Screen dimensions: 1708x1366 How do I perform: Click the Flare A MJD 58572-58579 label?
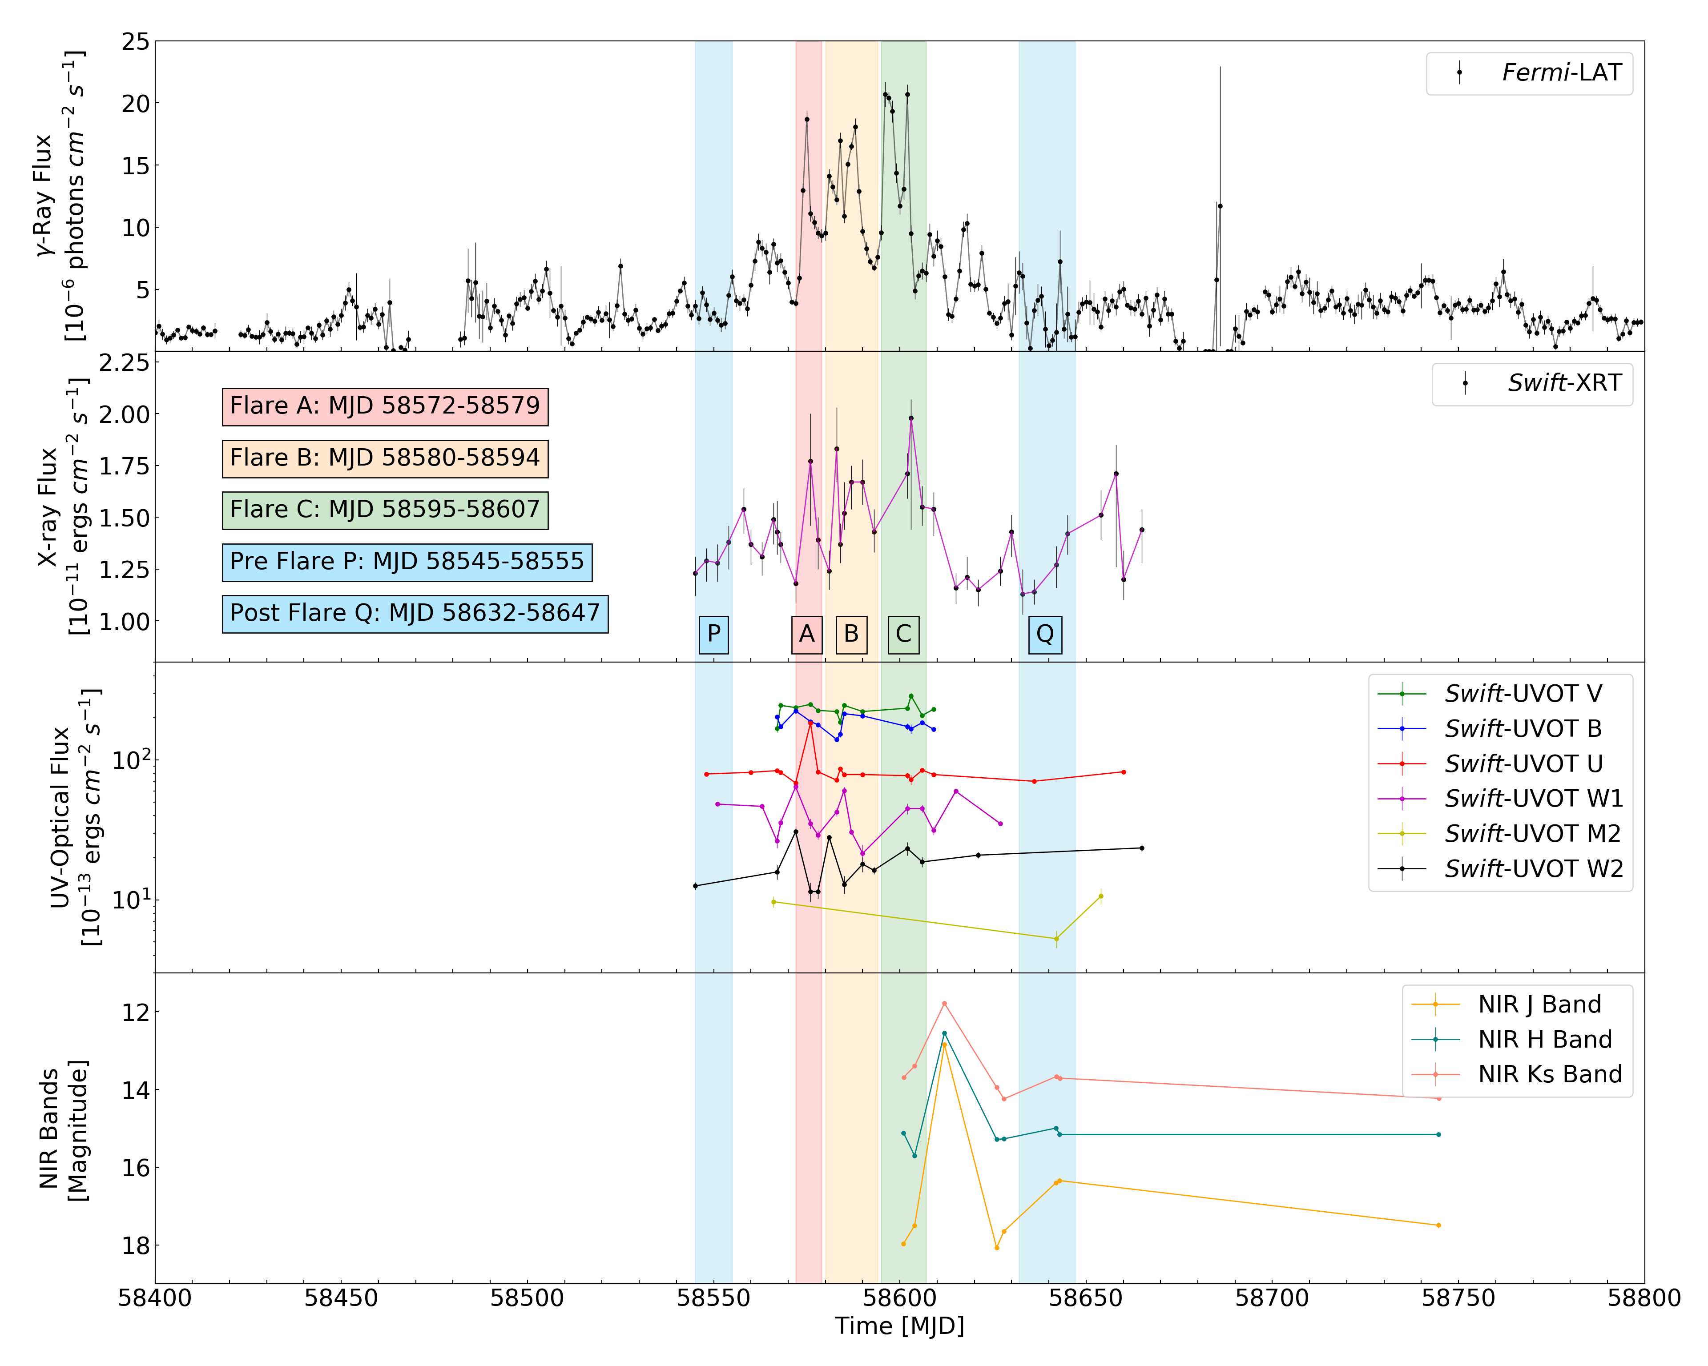click(385, 406)
